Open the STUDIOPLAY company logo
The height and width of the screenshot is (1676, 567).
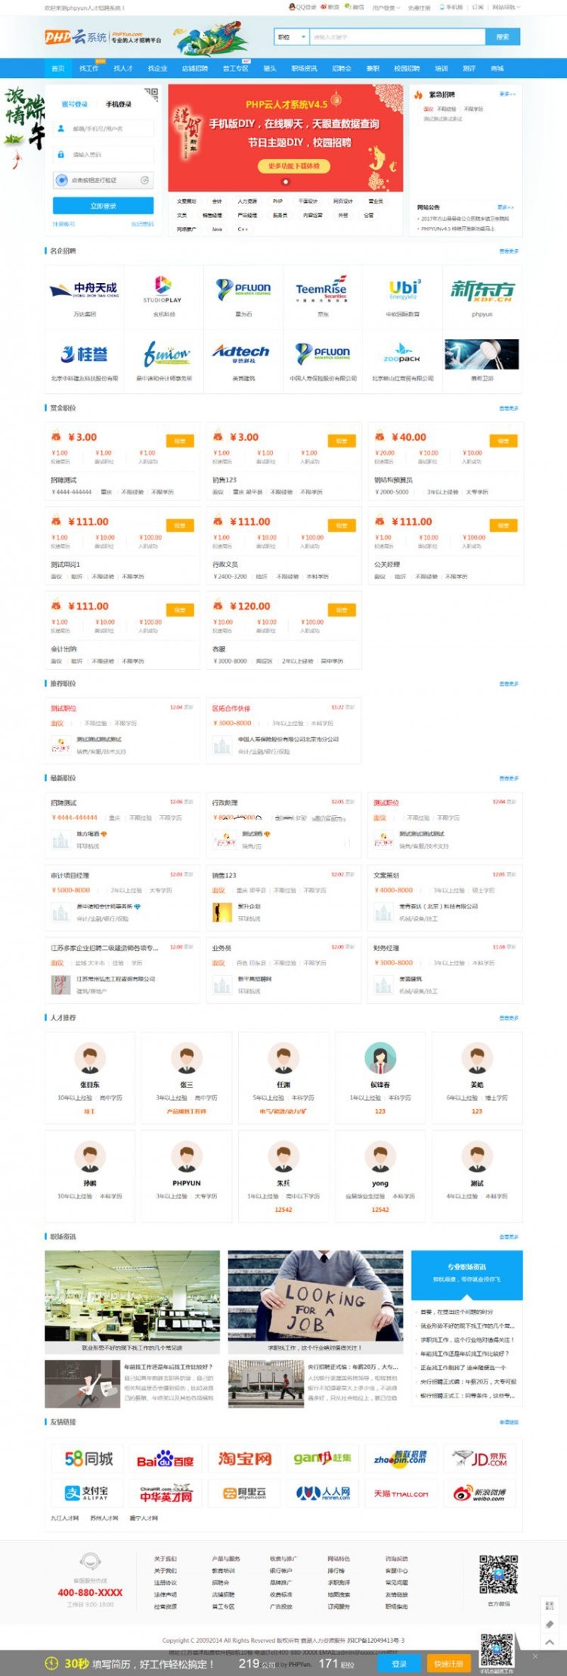click(x=163, y=288)
